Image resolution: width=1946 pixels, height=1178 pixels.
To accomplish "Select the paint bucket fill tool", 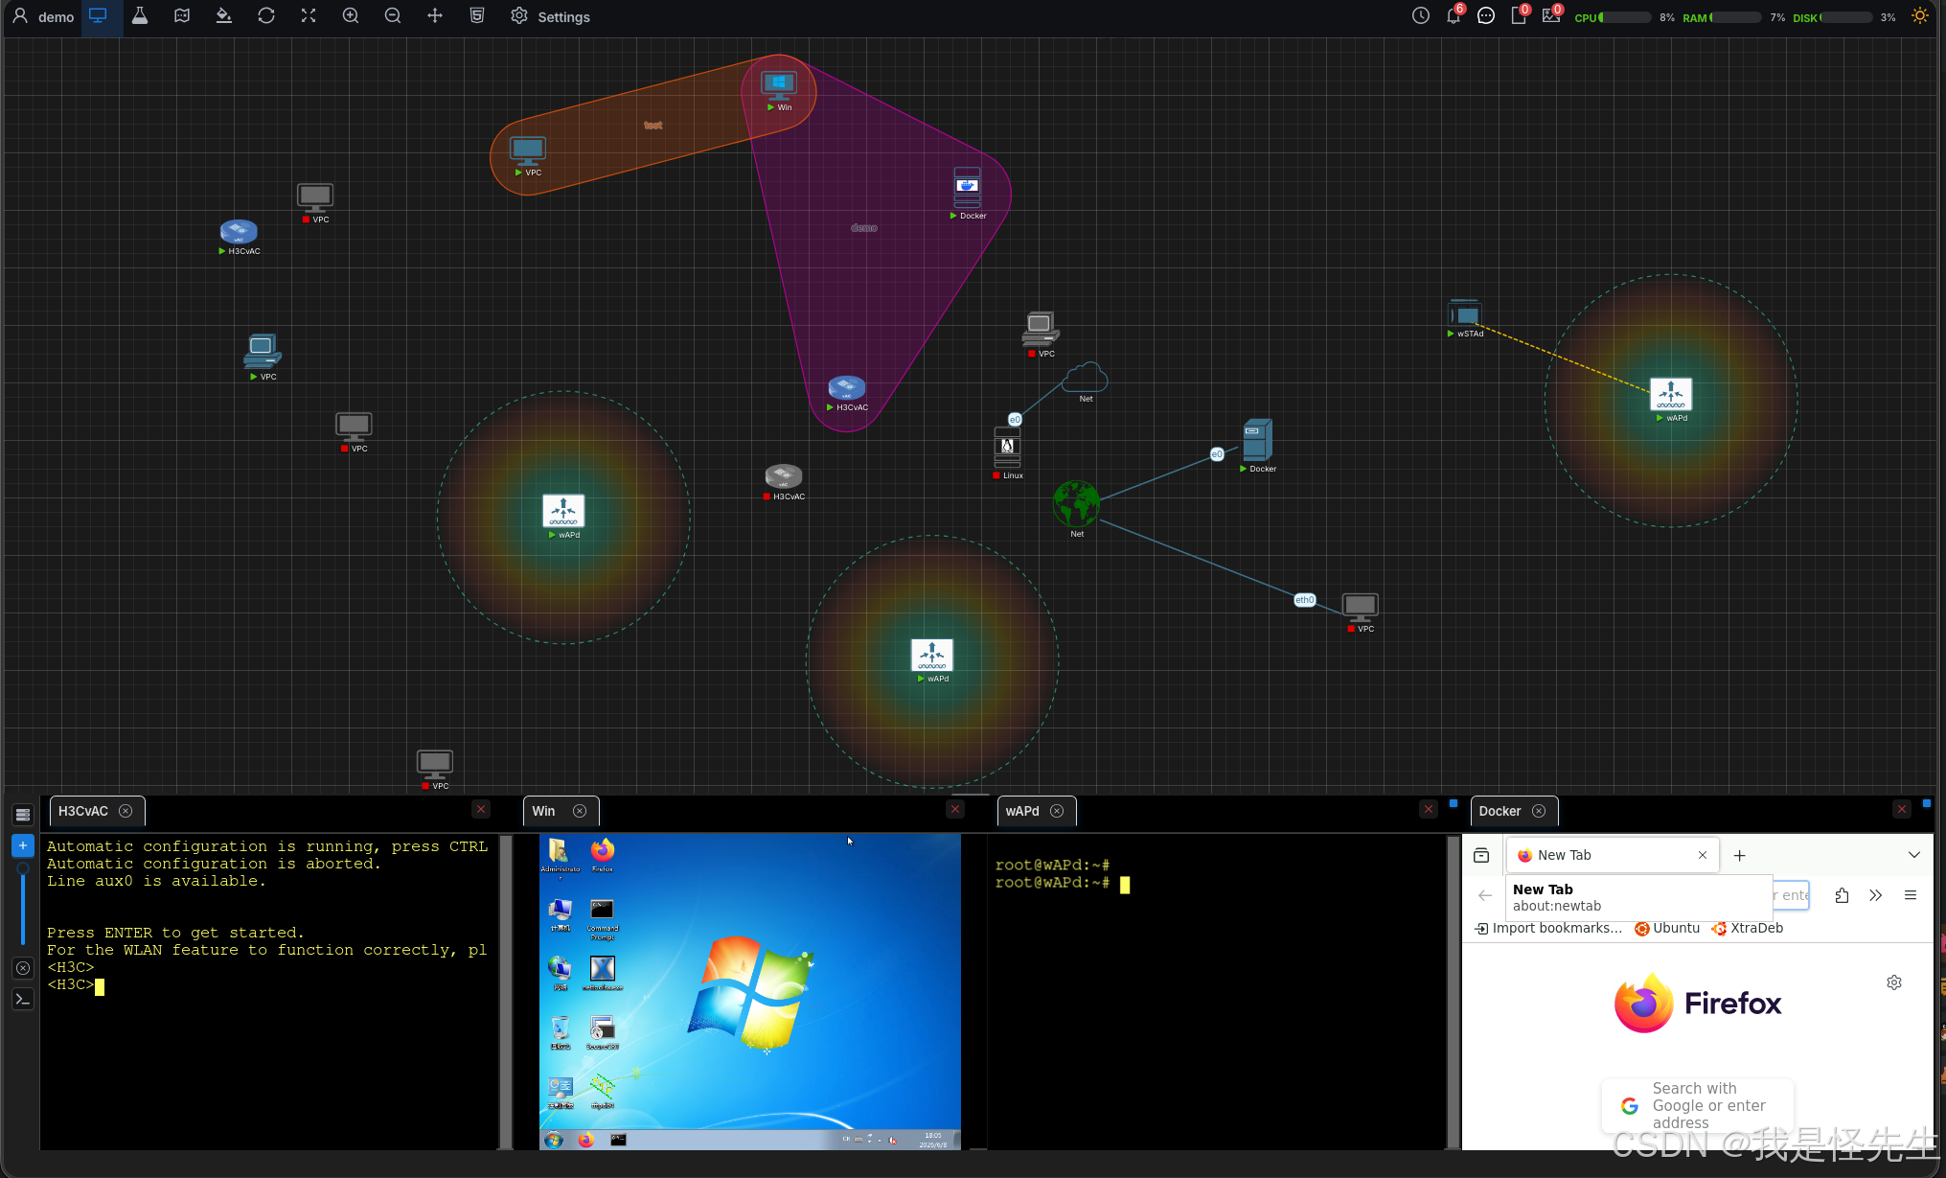I will 224,16.
